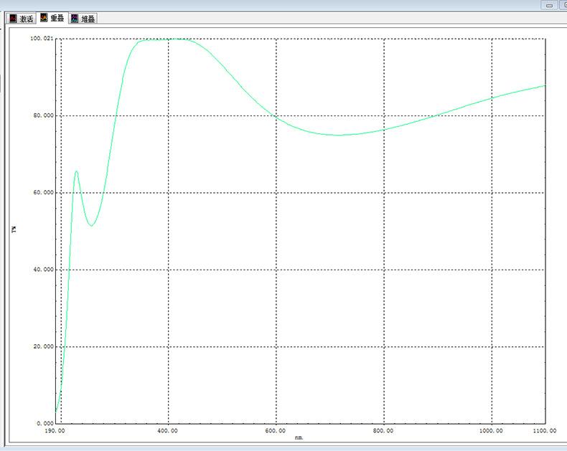The height and width of the screenshot is (451, 567).
Task: Click the 100.021 maximum y-axis label
Action: pyautogui.click(x=42, y=38)
